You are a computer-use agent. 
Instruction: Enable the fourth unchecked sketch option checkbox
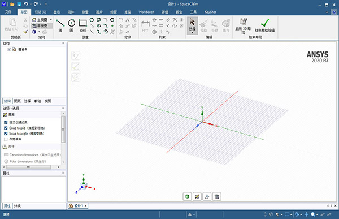pos(6,139)
